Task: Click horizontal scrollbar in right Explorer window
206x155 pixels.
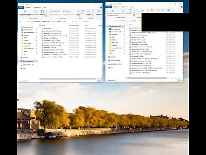Action: tap(147, 78)
